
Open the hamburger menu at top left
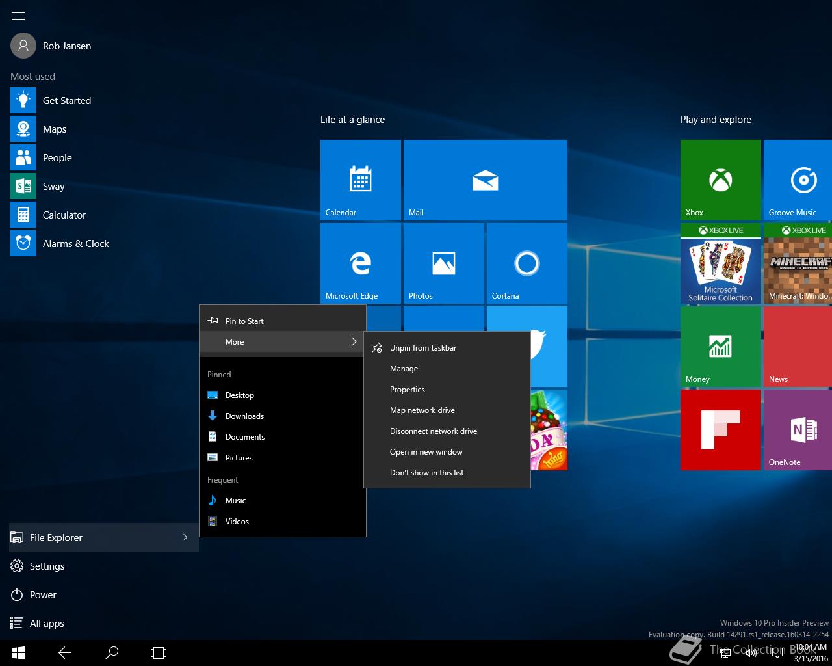[x=18, y=16]
